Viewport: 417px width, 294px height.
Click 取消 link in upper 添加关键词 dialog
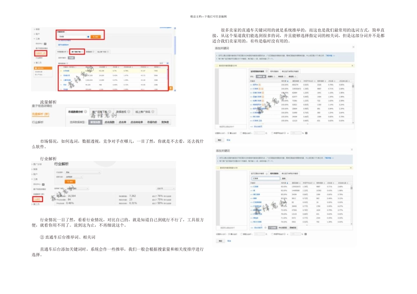pos(228,140)
